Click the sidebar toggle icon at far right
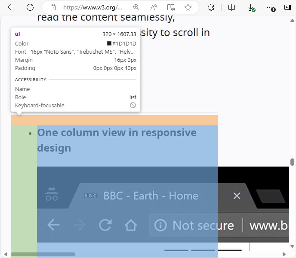Screen dimensions: 296x258 click(287, 7)
